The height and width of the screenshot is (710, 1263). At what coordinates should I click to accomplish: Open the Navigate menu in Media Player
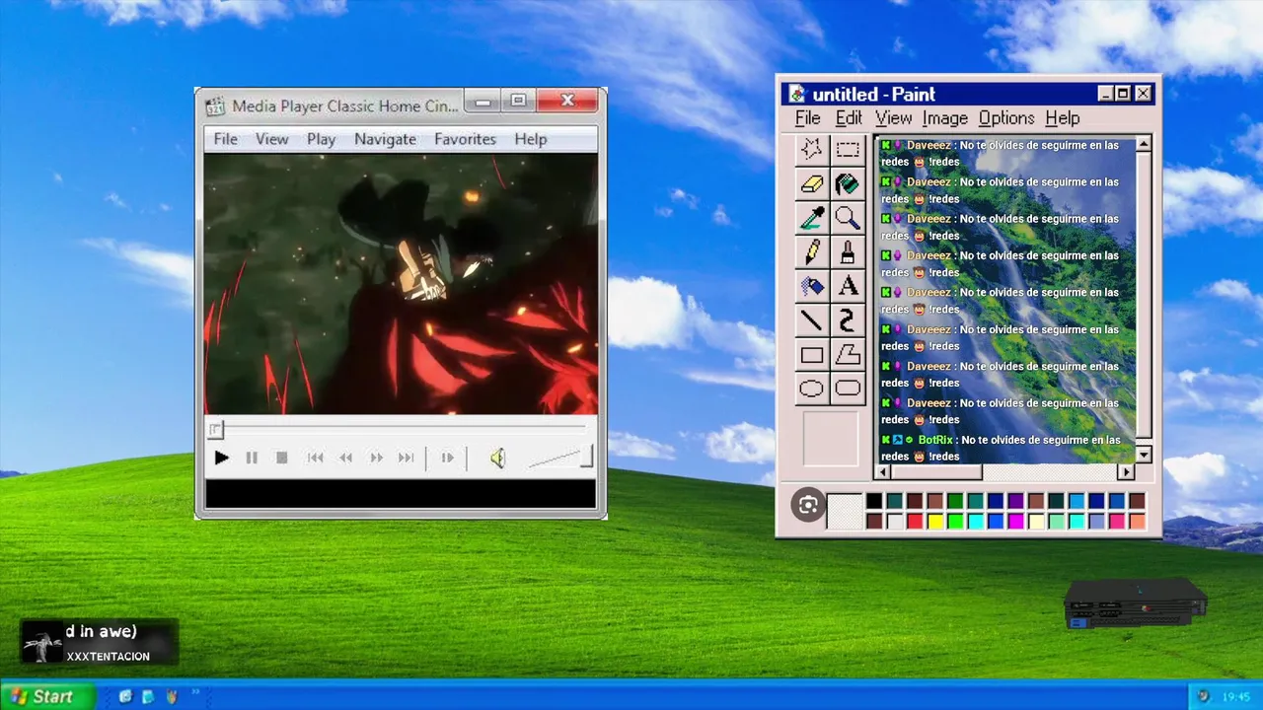click(x=385, y=139)
